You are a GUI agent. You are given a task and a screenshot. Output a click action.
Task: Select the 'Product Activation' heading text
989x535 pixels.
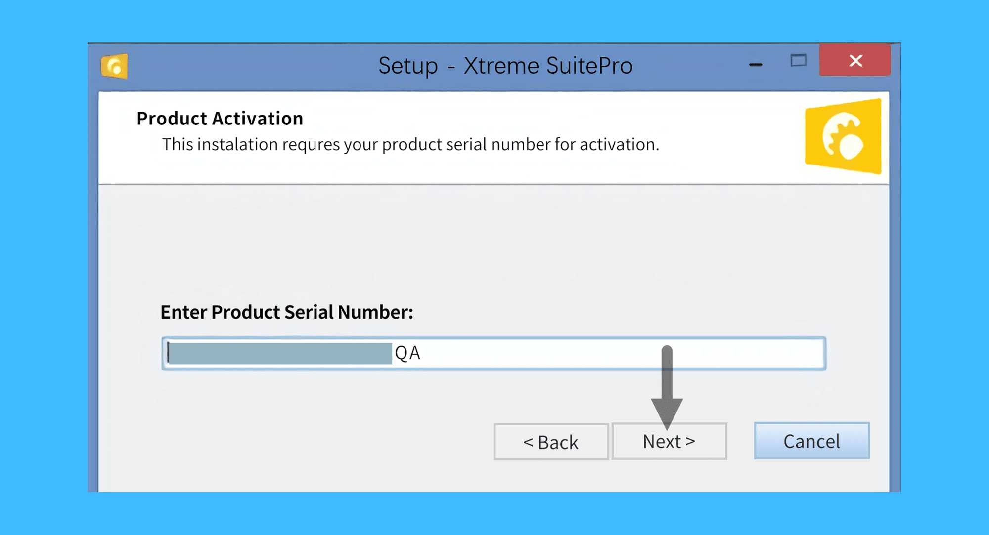click(220, 119)
